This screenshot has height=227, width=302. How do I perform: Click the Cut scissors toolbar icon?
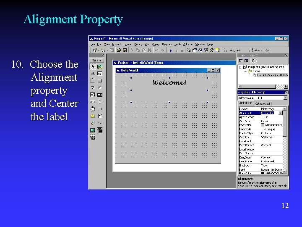(132, 50)
